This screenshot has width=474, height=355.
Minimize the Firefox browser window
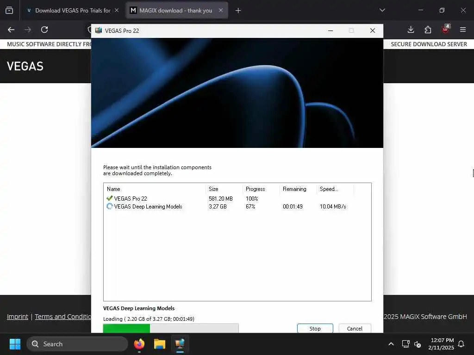coord(420,10)
